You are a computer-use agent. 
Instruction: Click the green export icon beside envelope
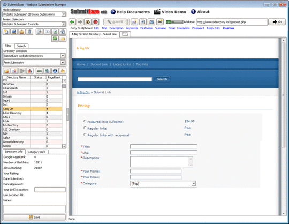coord(55,39)
